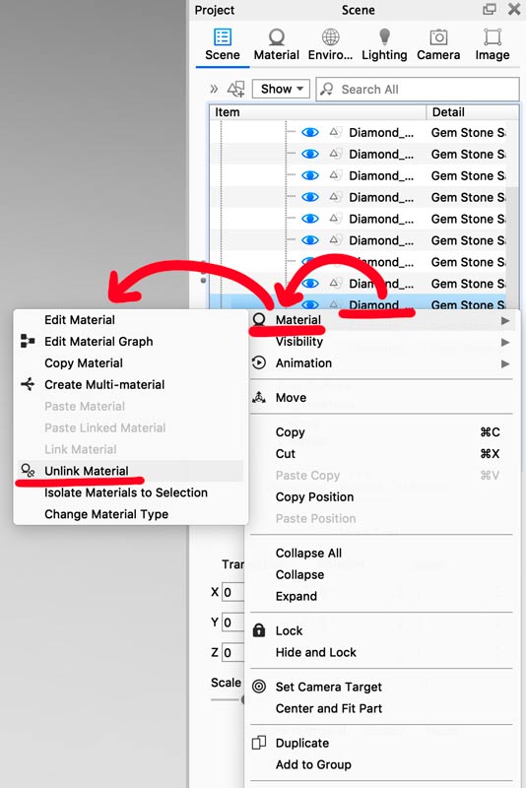
Task: Open the Environment tab
Action: click(330, 44)
